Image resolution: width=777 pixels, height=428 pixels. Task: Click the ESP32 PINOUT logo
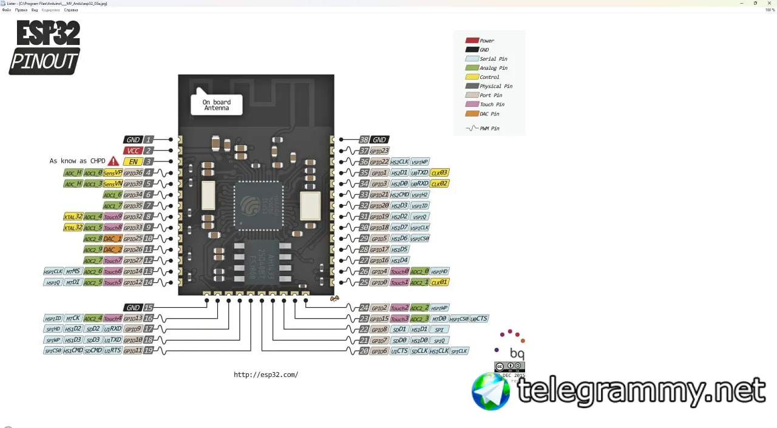(45, 47)
